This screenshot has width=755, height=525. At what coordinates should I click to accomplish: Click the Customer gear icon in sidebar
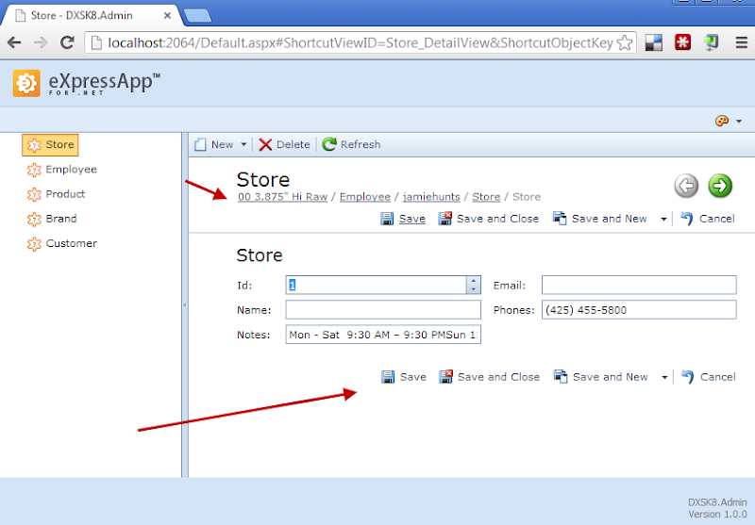34,244
